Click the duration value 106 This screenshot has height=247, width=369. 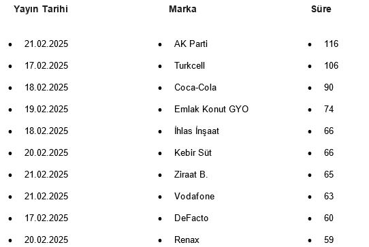tap(331, 65)
